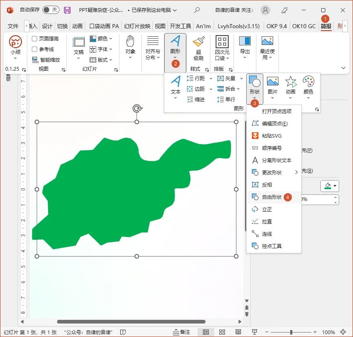Switch to slide sorter view icon

point(222,332)
